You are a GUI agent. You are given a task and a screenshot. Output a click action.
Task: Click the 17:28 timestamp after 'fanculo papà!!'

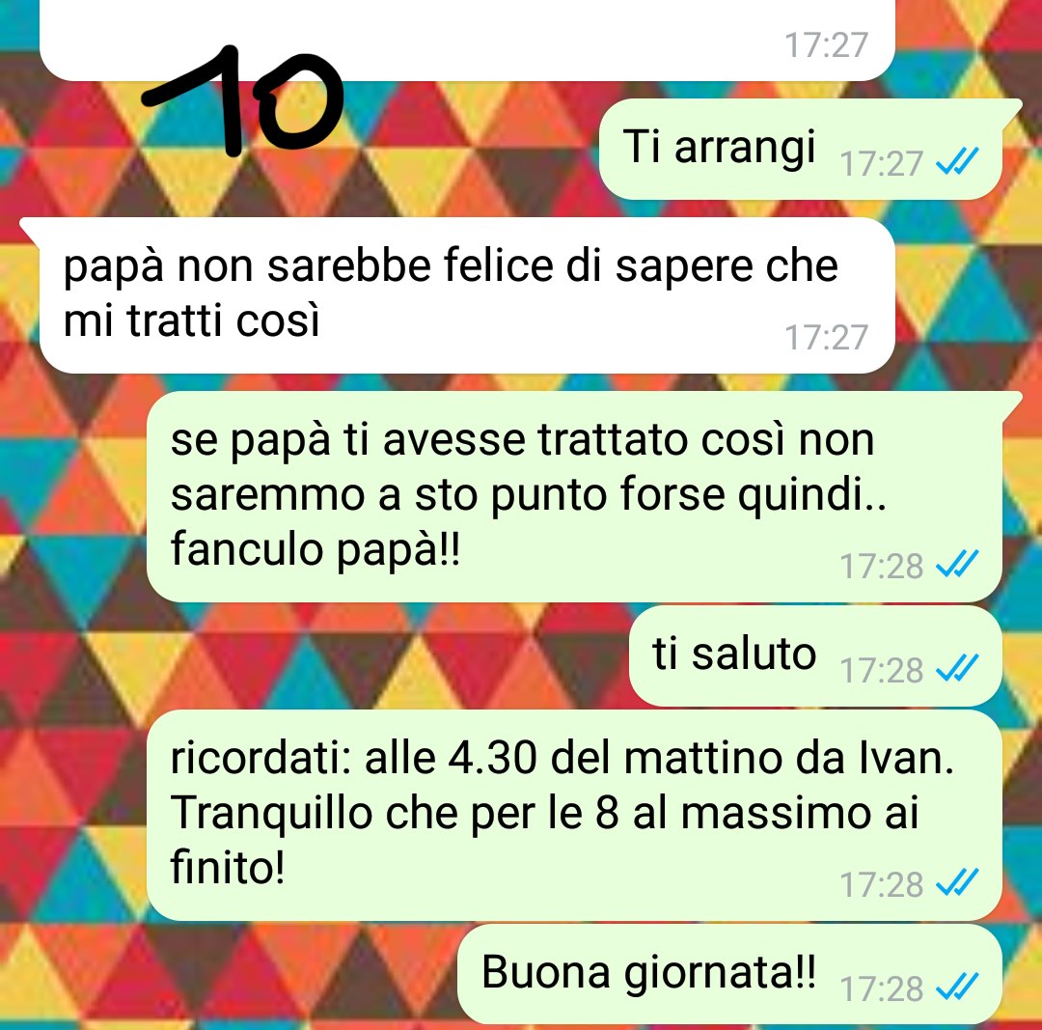click(881, 566)
